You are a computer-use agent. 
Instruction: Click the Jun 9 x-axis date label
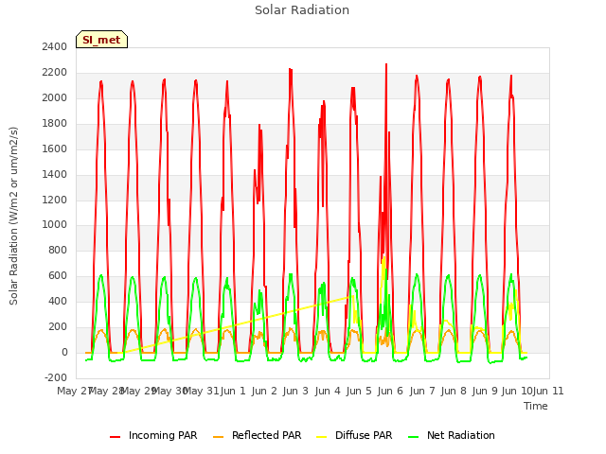pos(485,391)
